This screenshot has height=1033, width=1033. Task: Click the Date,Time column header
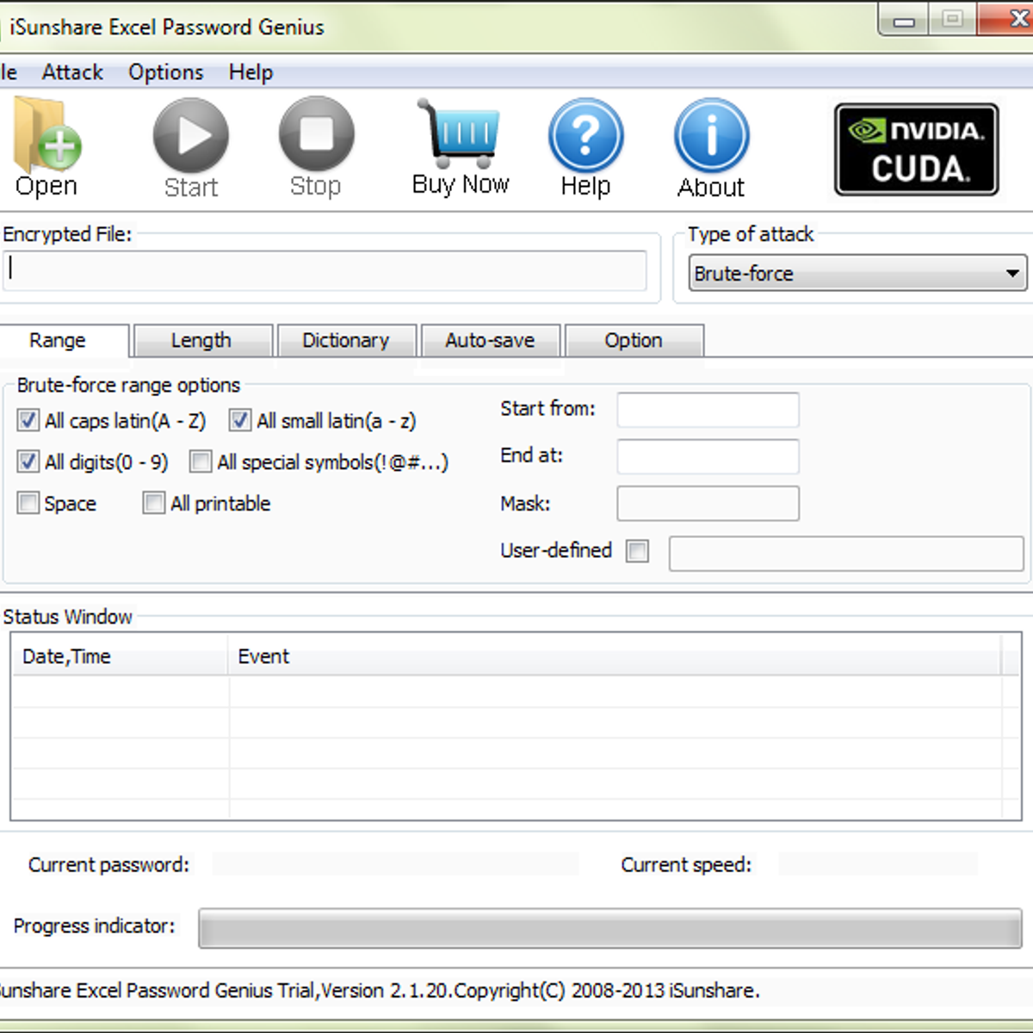coord(121,657)
